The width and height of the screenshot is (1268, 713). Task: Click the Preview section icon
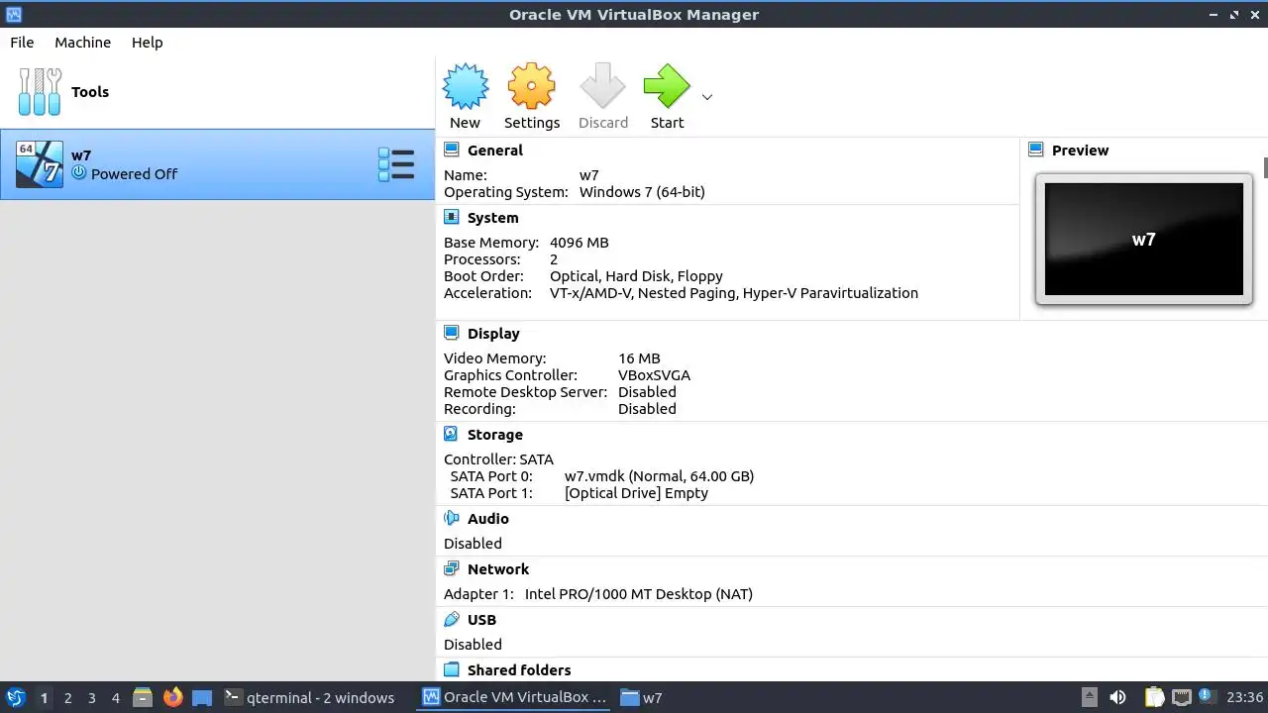1036,150
